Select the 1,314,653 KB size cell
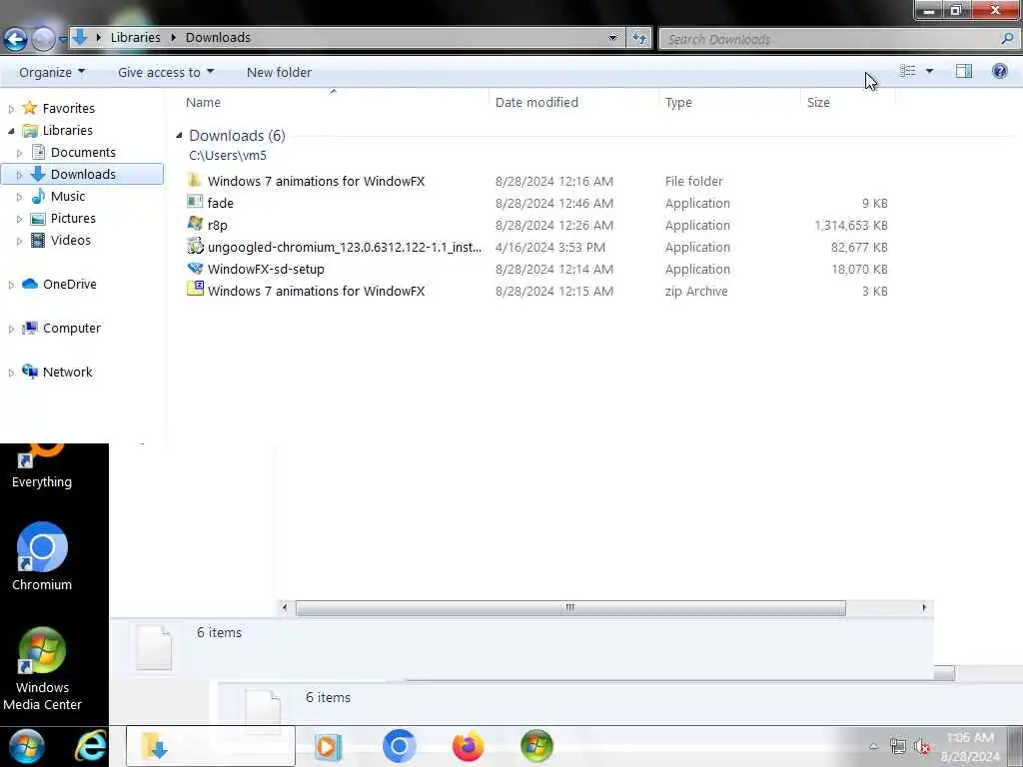1023x767 pixels. tap(851, 225)
